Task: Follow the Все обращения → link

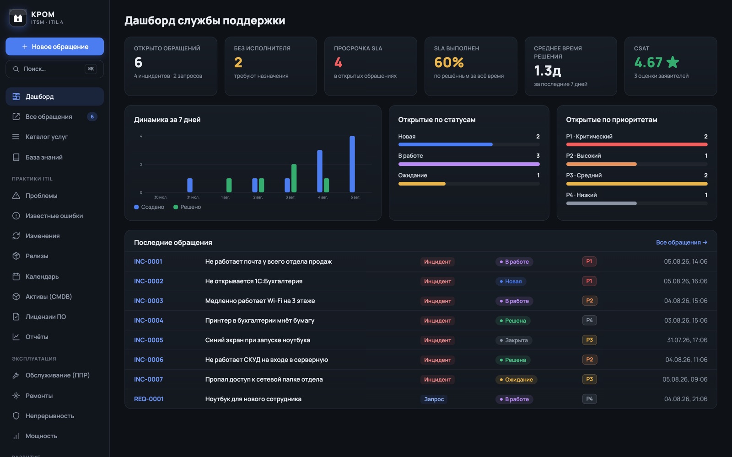Action: coord(682,242)
